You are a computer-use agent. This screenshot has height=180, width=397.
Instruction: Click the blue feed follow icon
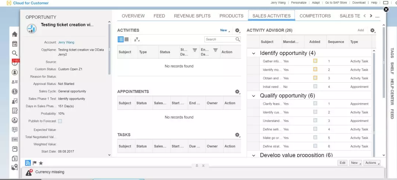28,163
